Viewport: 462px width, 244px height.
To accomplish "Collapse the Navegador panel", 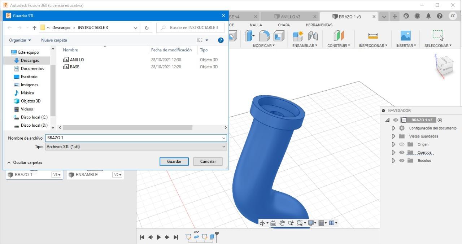I will coord(384,111).
